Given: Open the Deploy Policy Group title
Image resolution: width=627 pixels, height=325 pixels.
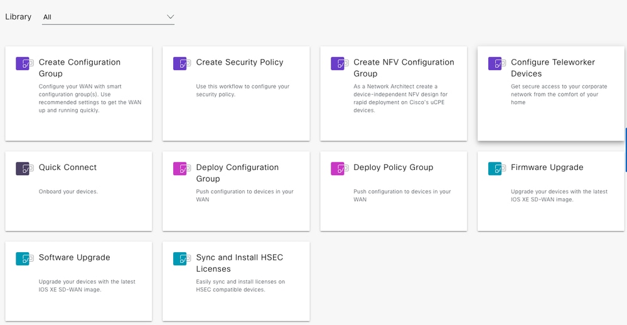Looking at the screenshot, I should [393, 168].
